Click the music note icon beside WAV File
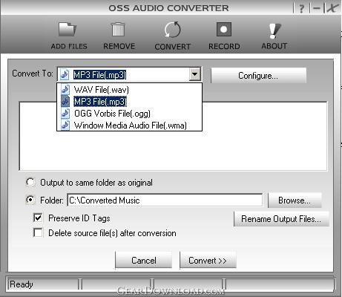342x297 pixels. coord(65,89)
